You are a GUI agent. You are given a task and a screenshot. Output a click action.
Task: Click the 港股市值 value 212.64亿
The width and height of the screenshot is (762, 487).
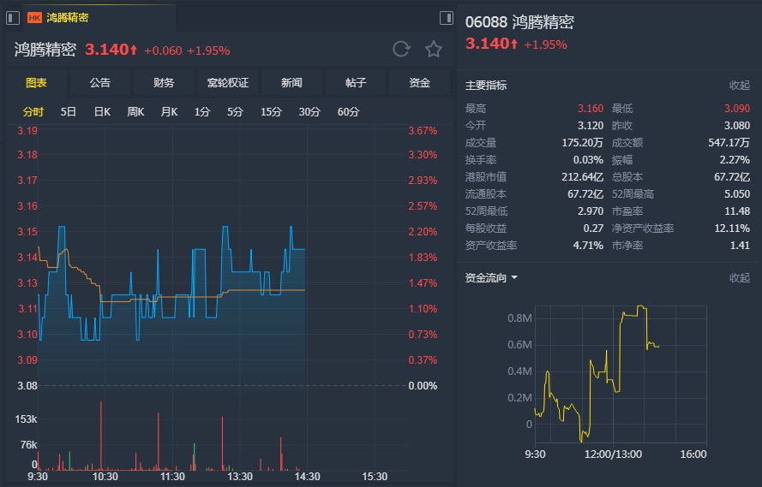coord(582,176)
